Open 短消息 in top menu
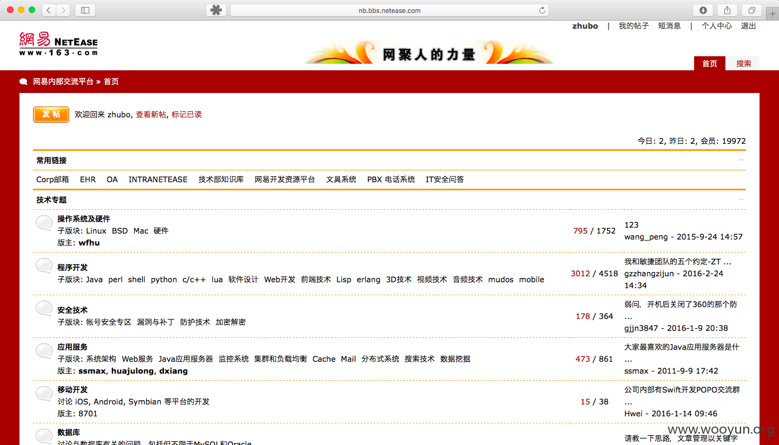Screen dimensions: 779x445 tap(669, 25)
